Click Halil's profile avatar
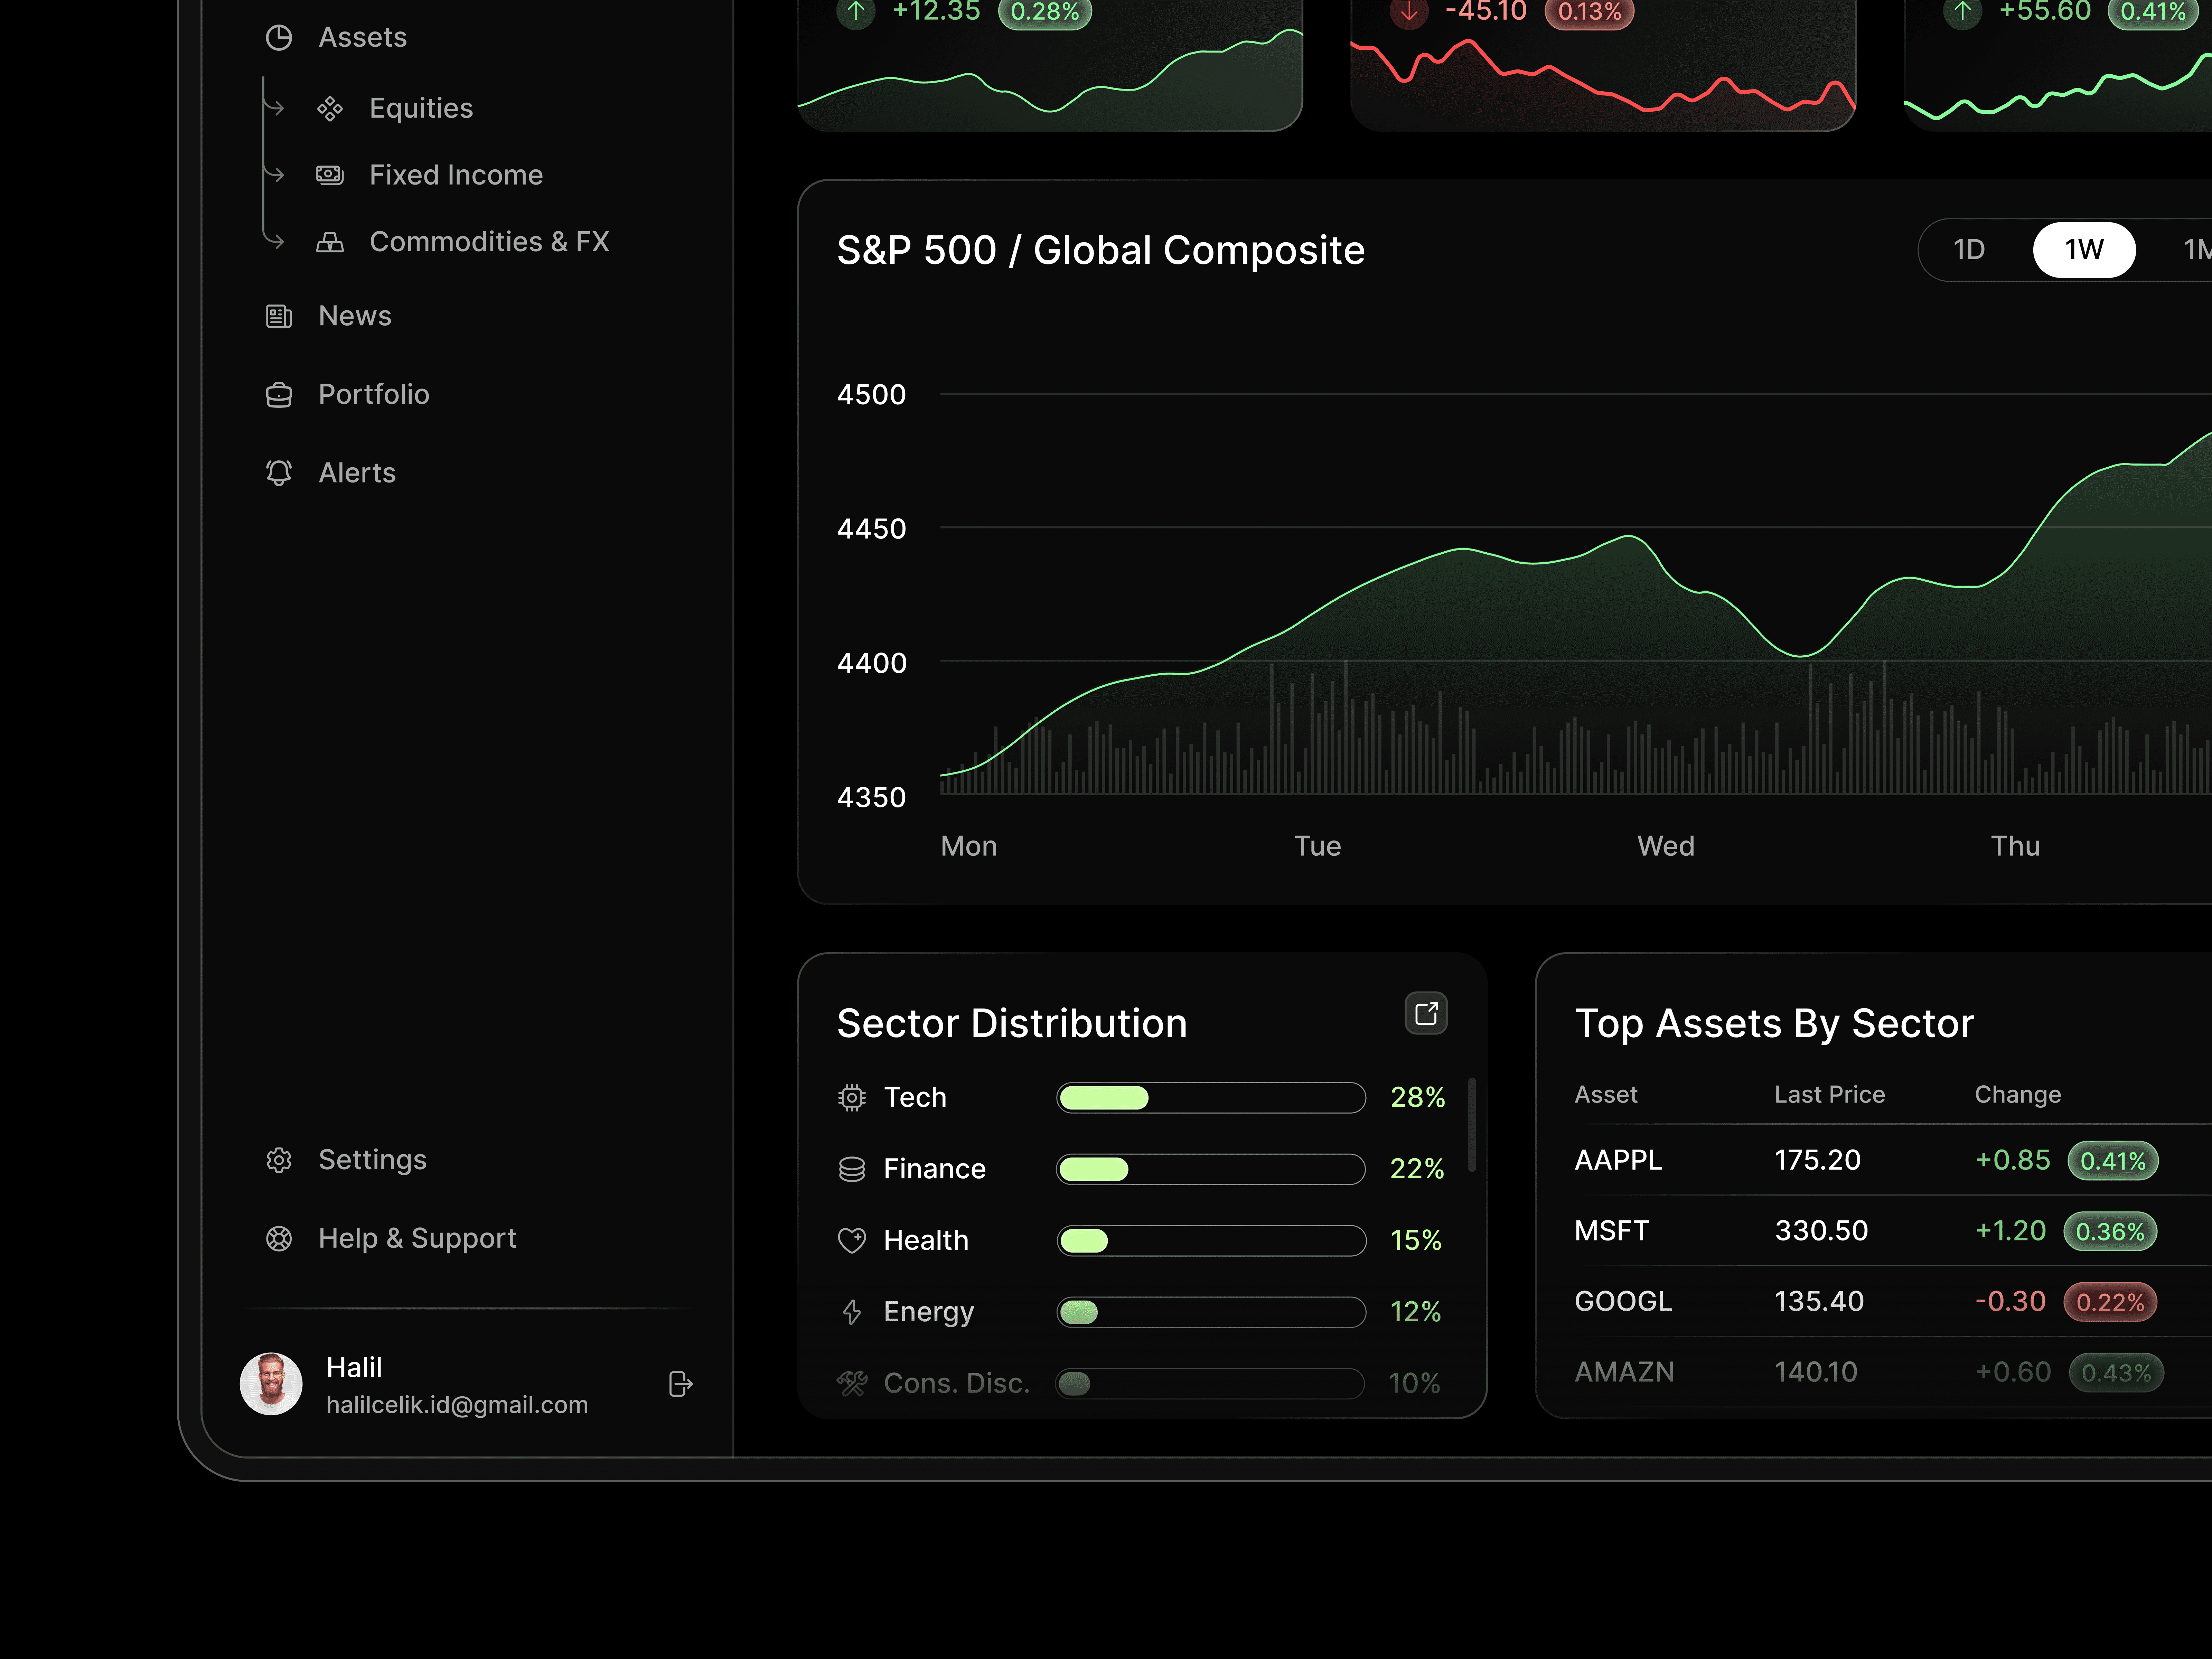 click(271, 1384)
